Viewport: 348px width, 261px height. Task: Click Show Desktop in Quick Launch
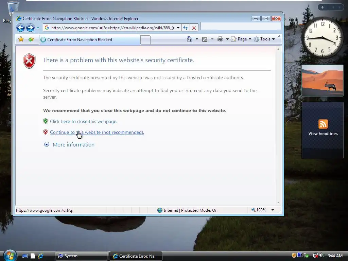[x=24, y=256]
